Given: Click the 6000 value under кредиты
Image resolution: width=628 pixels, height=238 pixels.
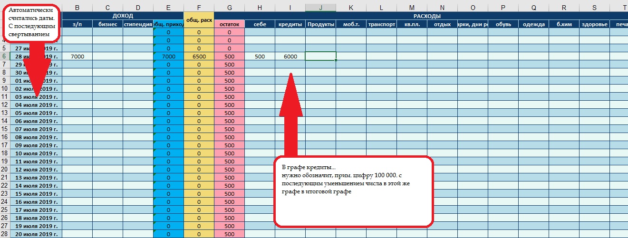Looking at the screenshot, I should pos(290,57).
